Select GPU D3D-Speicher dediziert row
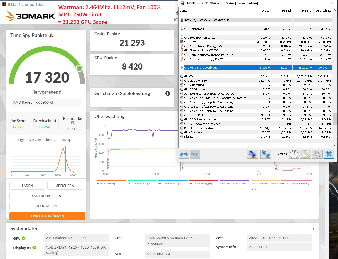338x259 pixels. (x=256, y=119)
